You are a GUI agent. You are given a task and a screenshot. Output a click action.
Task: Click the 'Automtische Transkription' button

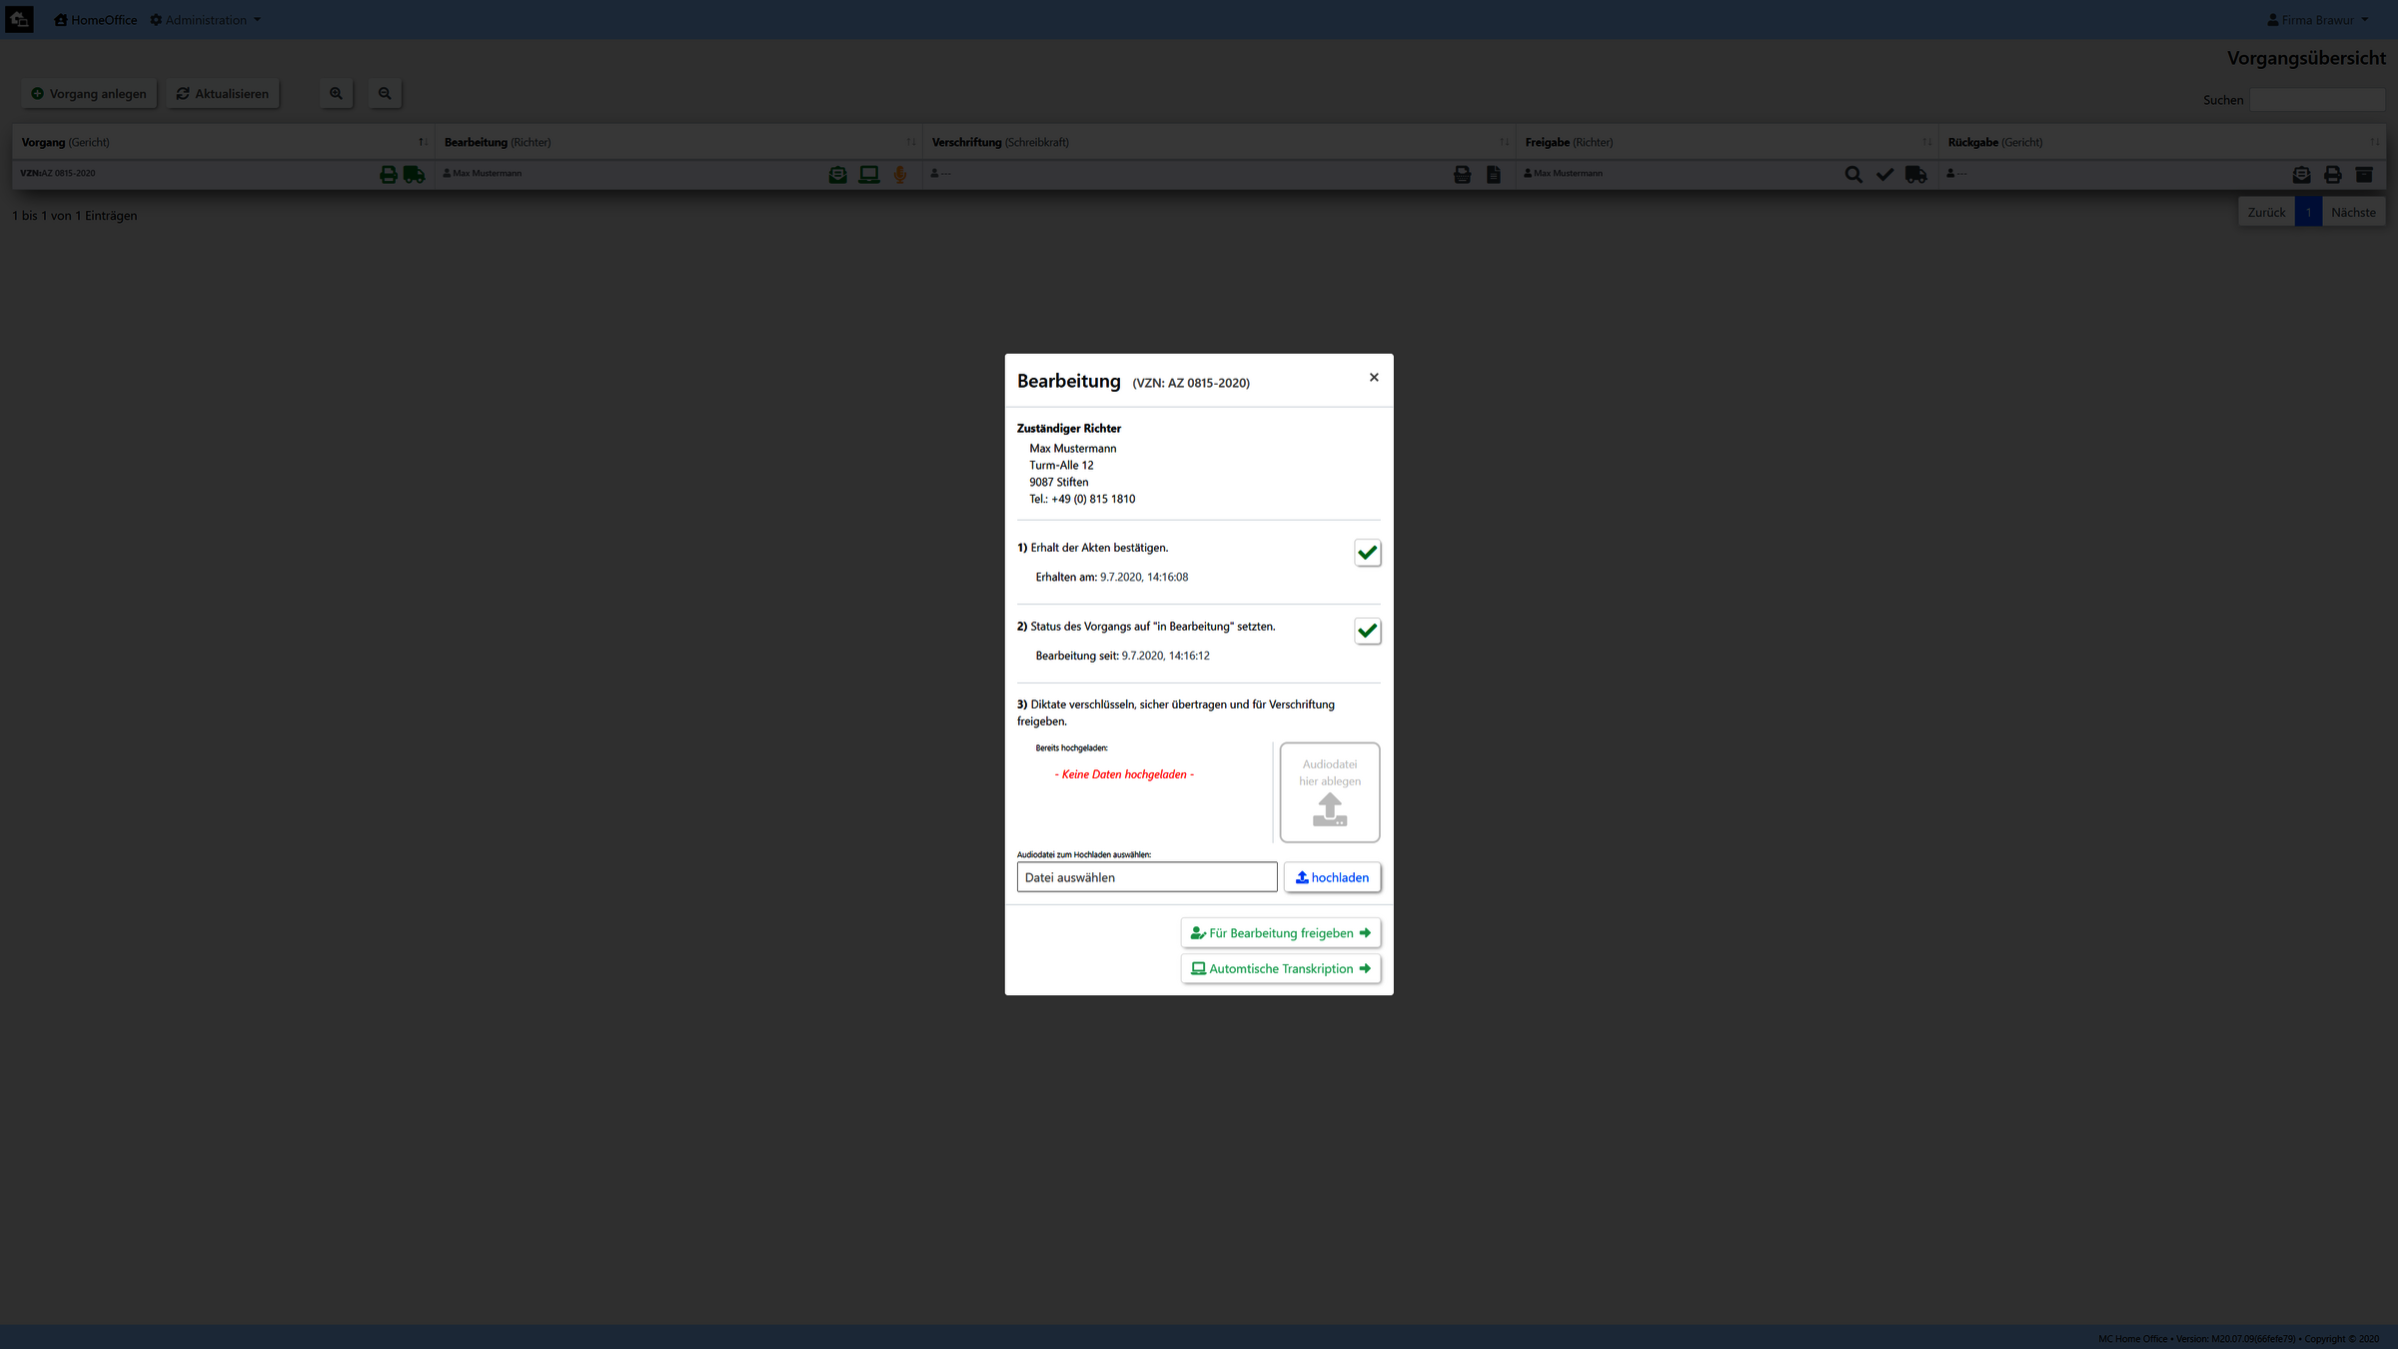tap(1280, 968)
